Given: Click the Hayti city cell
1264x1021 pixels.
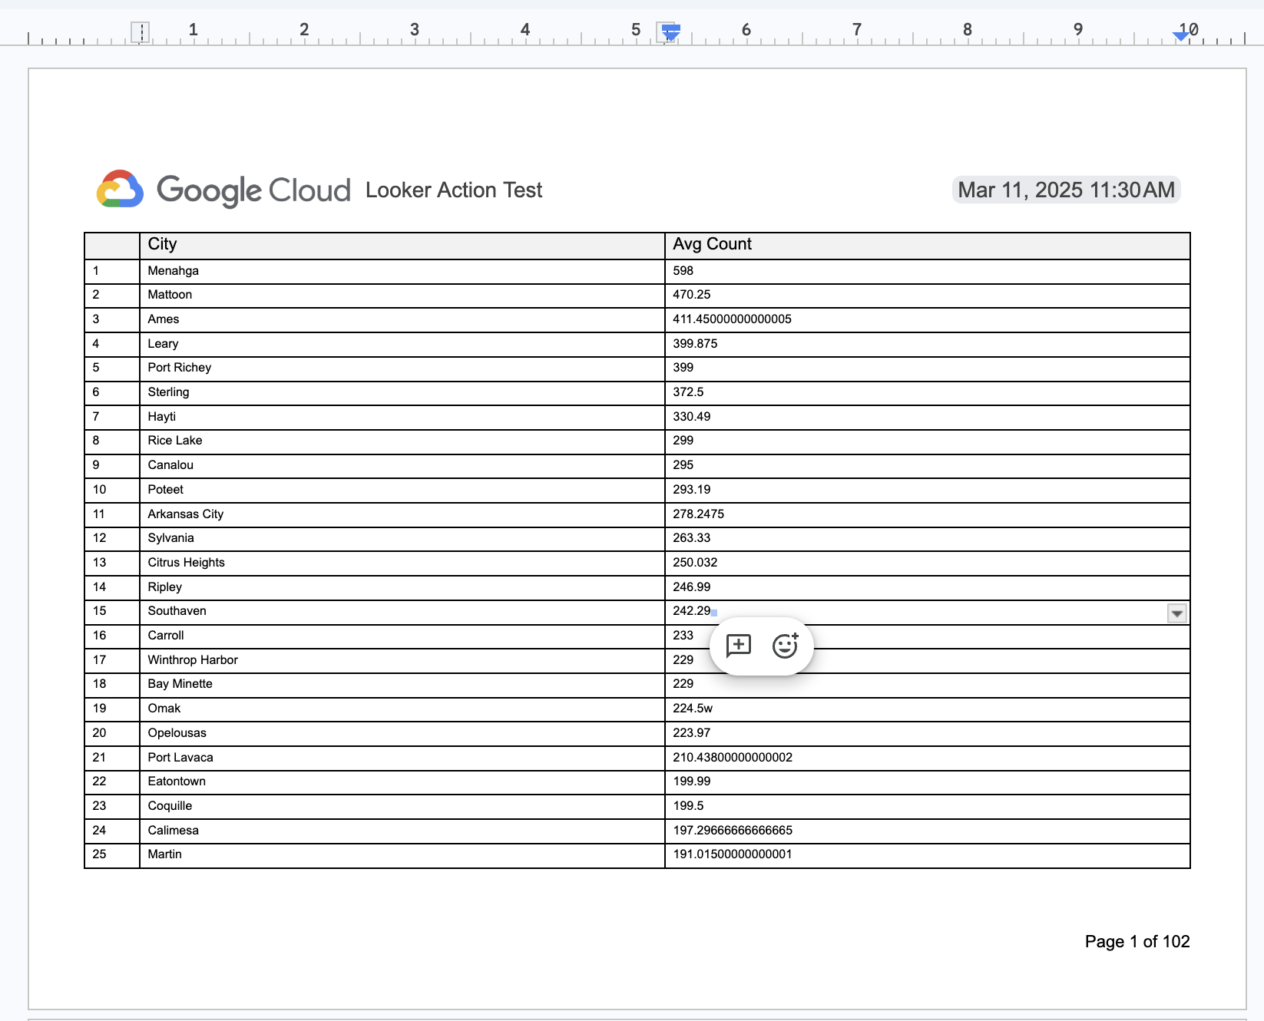Looking at the screenshot, I should coord(402,417).
